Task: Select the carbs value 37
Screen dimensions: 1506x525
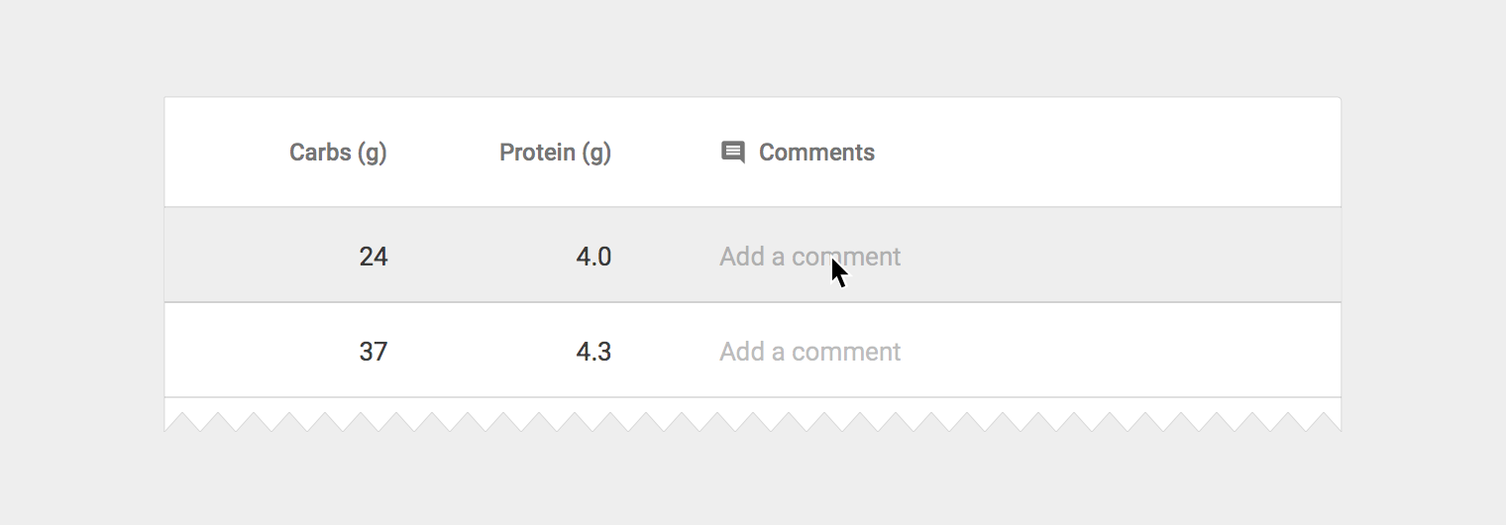Action: tap(374, 352)
